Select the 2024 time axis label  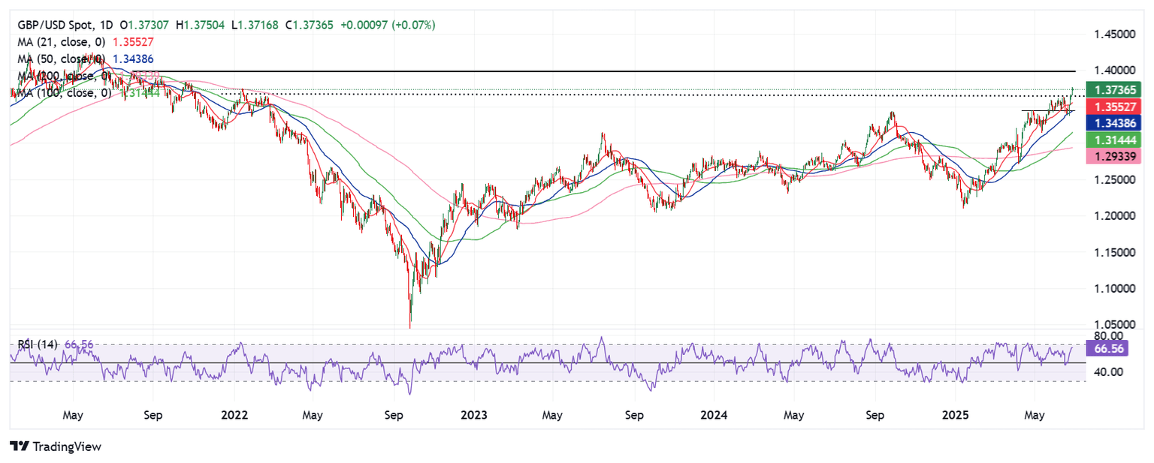click(714, 414)
